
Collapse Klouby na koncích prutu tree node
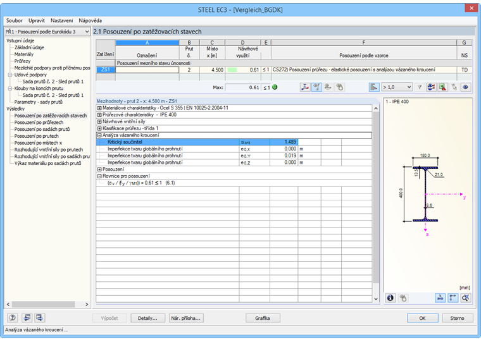[10, 89]
